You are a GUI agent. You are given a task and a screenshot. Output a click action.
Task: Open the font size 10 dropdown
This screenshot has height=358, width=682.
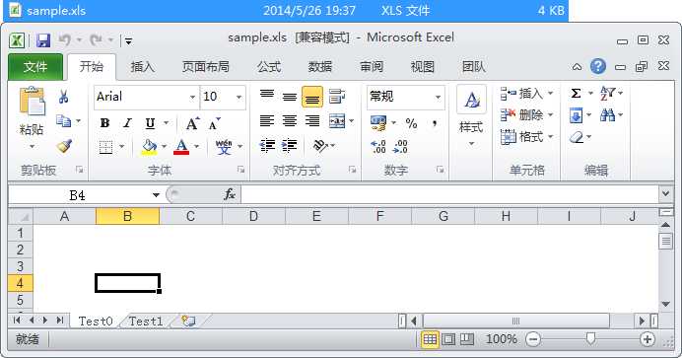239,97
